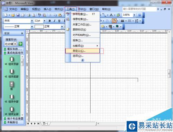Image resolution: width=173 pixels, height=132 pixels.
Task: Click the New document icon
Action: coord(6,15)
